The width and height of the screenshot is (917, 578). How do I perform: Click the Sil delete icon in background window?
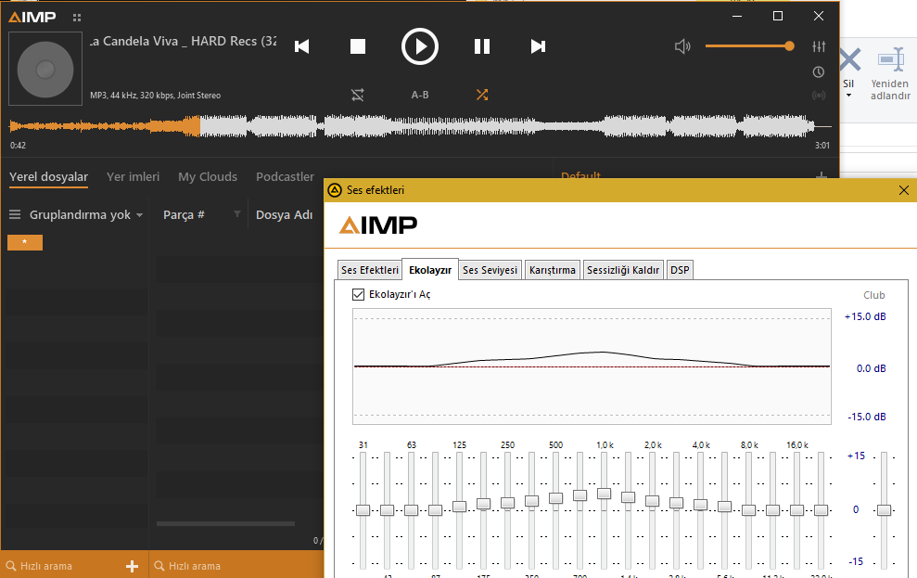[x=849, y=59]
